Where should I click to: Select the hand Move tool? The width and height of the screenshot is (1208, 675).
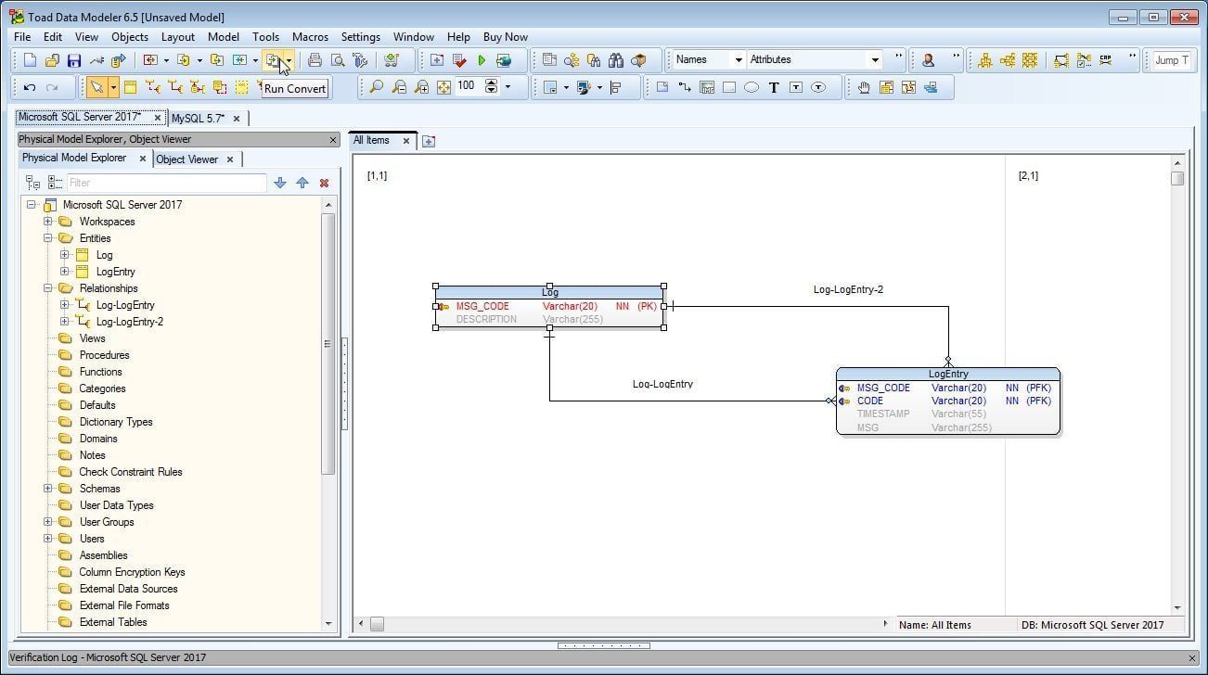pos(864,87)
